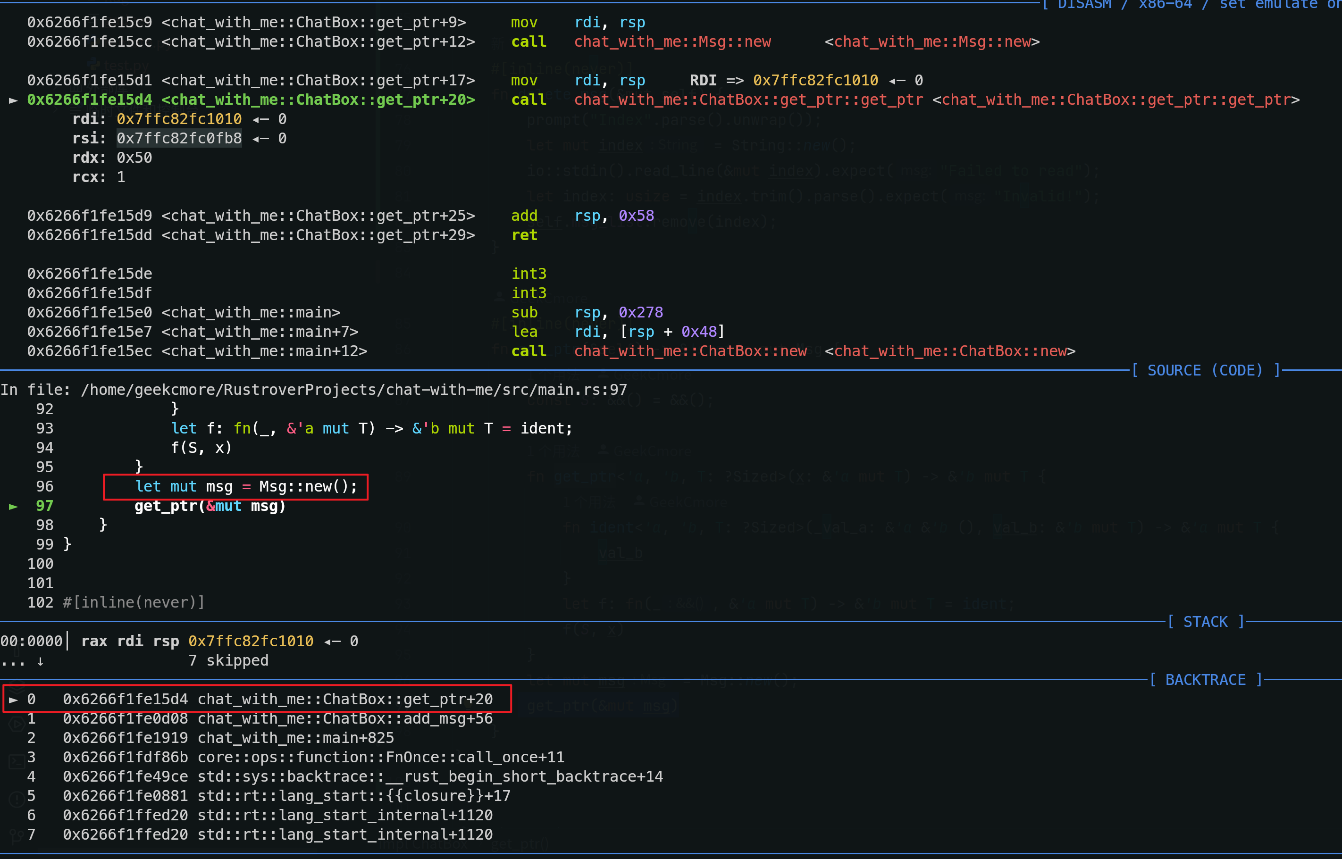Viewport: 1342px width, 859px height.
Task: Click the green arrow beside source line 97
Action: pyautogui.click(x=13, y=507)
